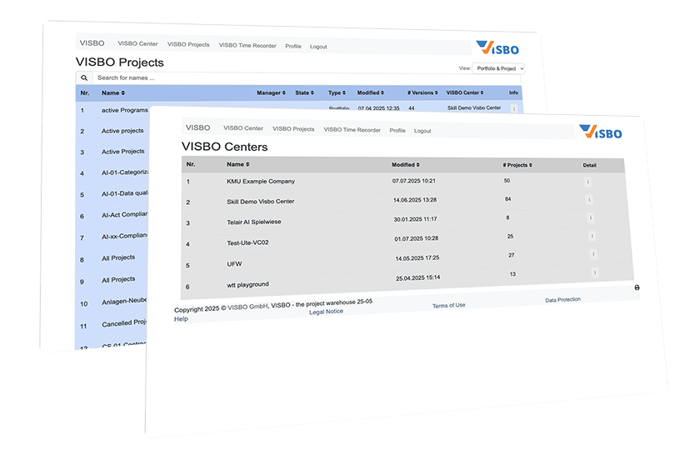Open the Legal Notice footer link
Screen dimensions: 700x460
click(326, 312)
